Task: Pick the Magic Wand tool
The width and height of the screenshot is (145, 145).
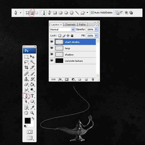Action: 32,62
